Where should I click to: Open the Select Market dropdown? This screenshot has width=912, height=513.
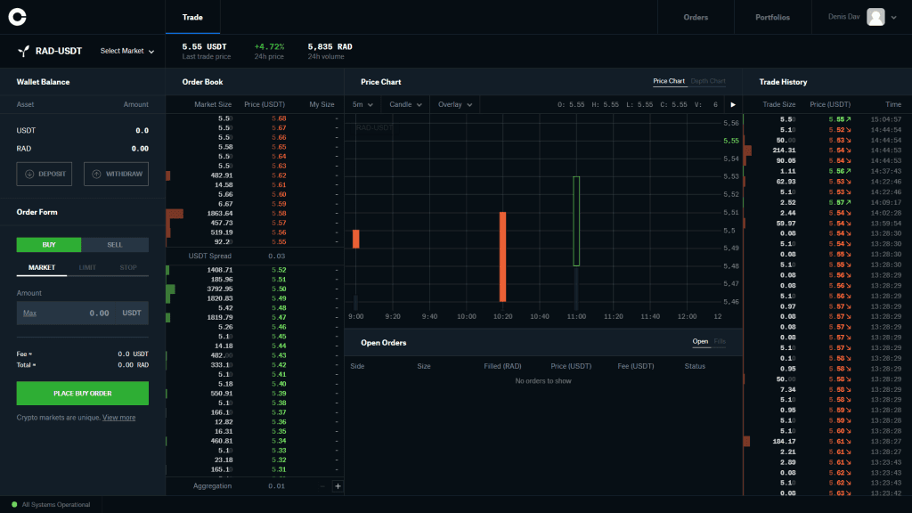(x=126, y=51)
